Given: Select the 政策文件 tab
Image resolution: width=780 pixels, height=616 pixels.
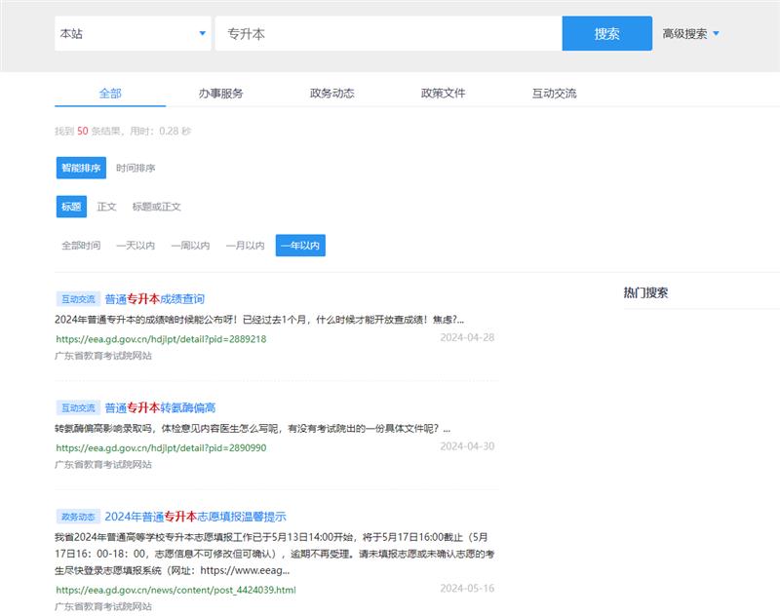Looking at the screenshot, I should [444, 93].
